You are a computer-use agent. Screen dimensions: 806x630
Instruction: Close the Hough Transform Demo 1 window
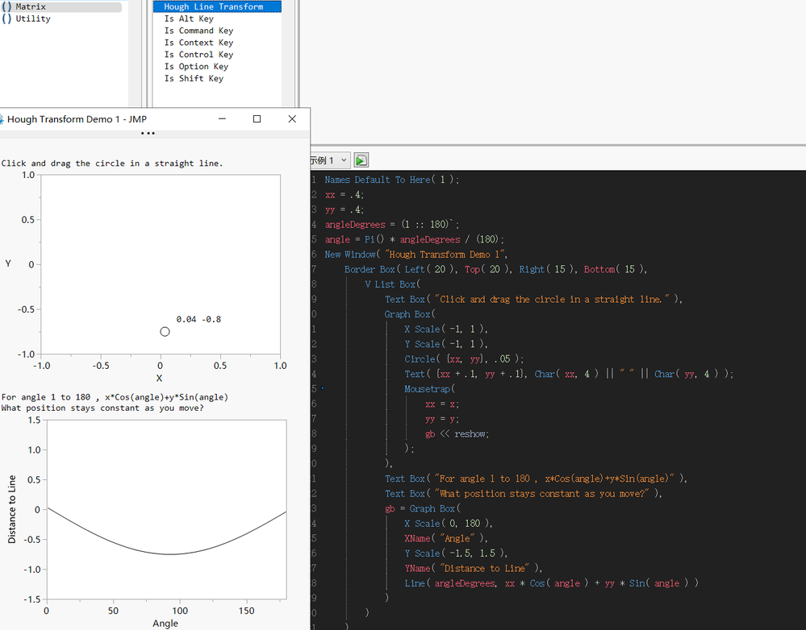[292, 119]
